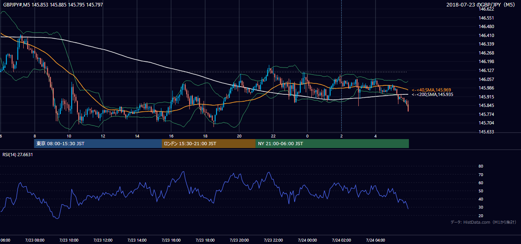Click price axis label 145.915
The height and width of the screenshot is (244, 521).
(x=487, y=97)
